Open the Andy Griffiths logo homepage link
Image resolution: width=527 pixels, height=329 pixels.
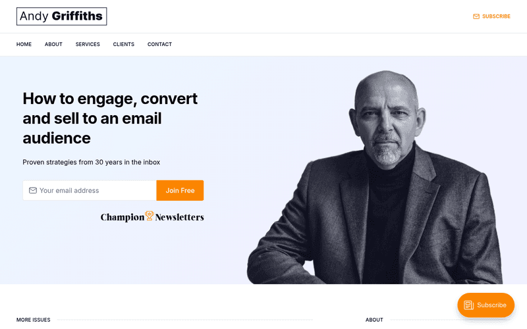click(61, 16)
